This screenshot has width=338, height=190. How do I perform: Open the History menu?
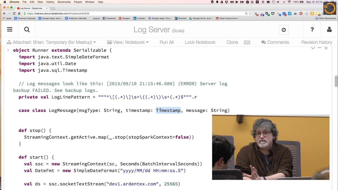click(50, 2)
